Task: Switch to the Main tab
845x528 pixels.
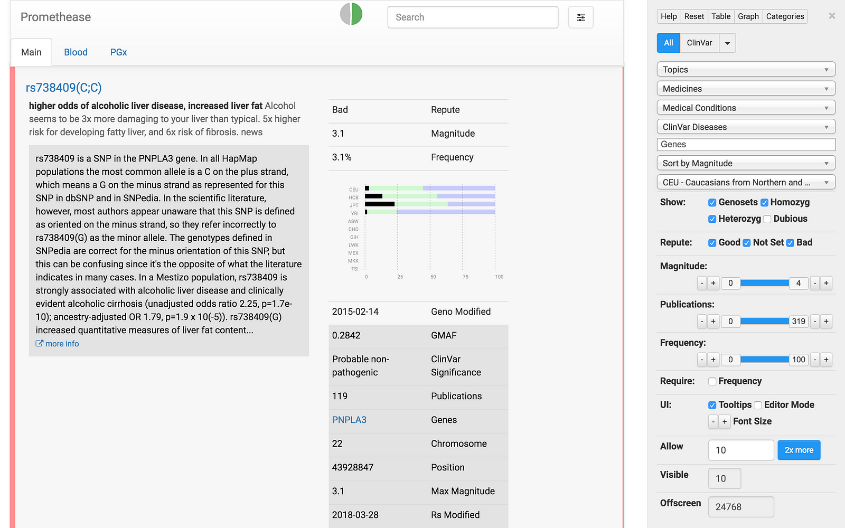Action: pyautogui.click(x=31, y=52)
